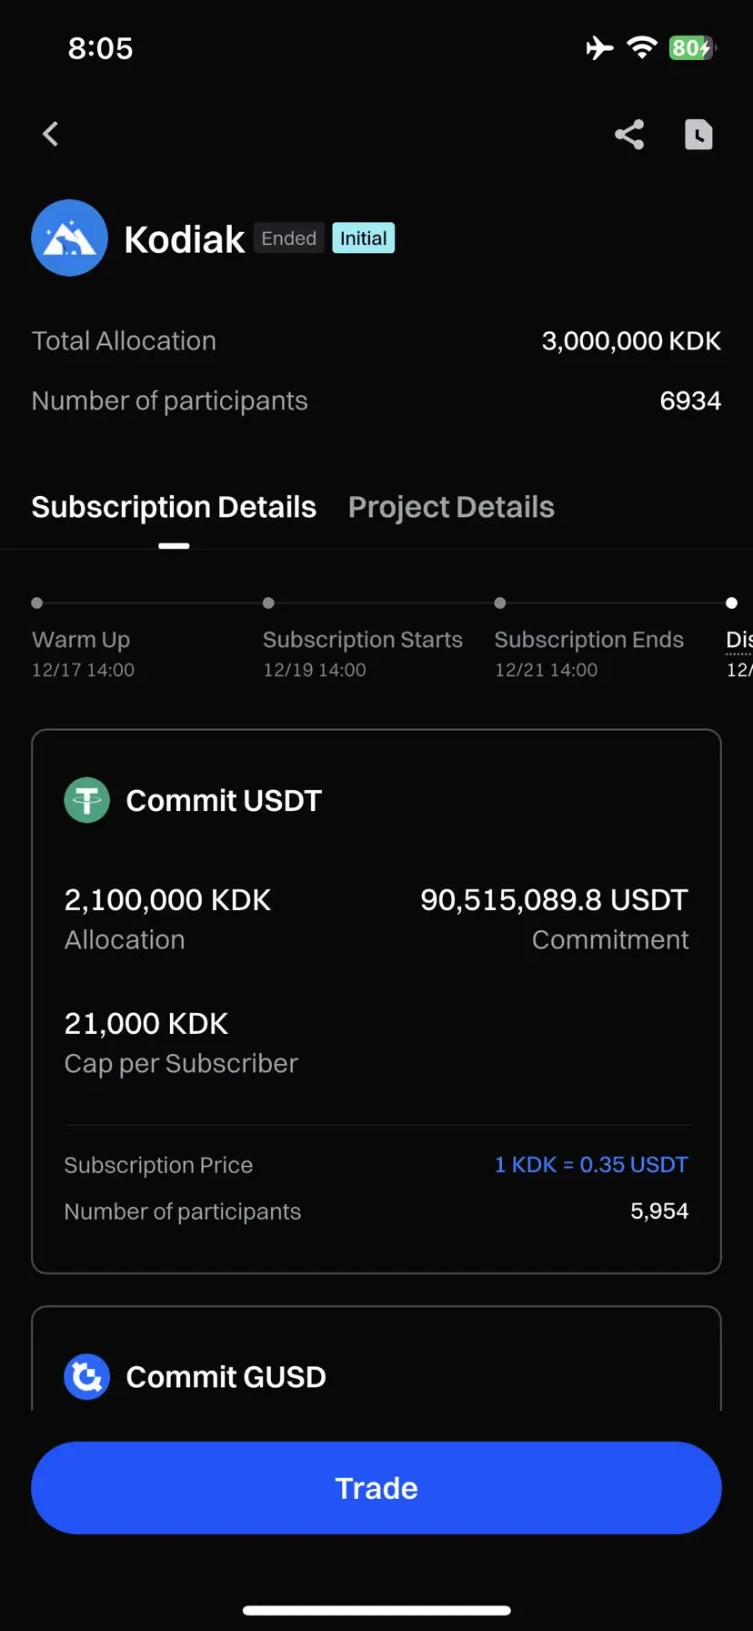Tap the airplane mode status icon
The image size is (753, 1631).
tap(599, 47)
